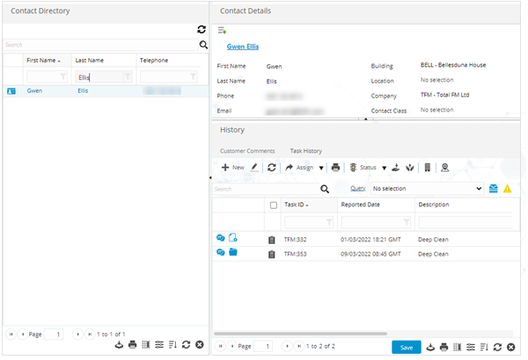The image size is (528, 360).
Task: Switch to the Customer Comments tab
Action: (x=246, y=151)
